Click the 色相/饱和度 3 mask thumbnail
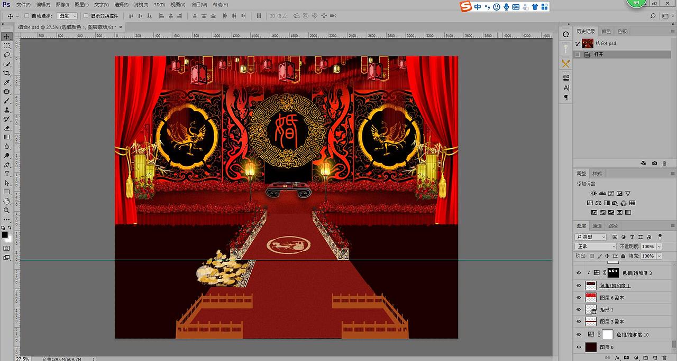 pyautogui.click(x=613, y=273)
